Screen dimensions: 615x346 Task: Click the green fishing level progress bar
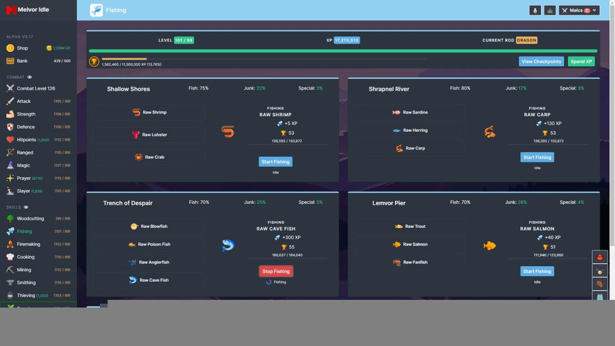click(x=343, y=51)
